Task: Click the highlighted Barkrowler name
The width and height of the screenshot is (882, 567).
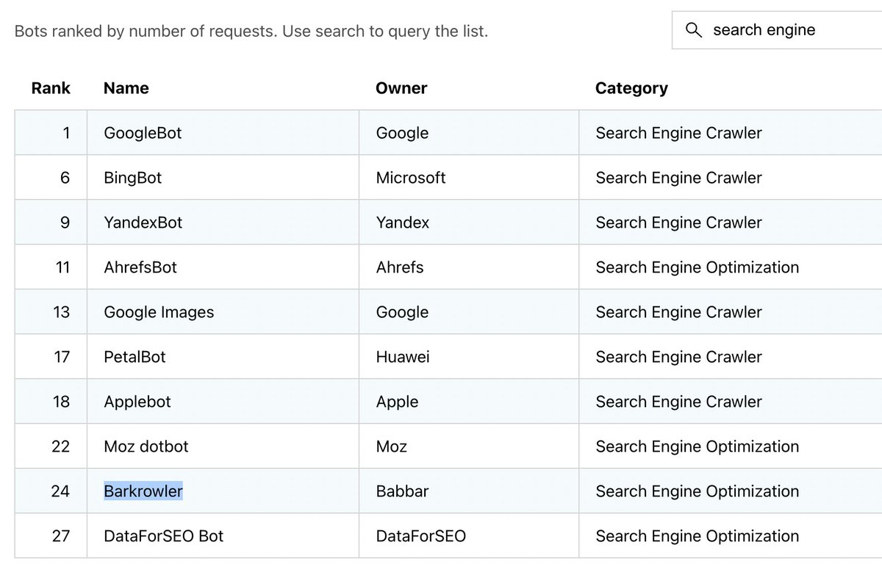Action: tap(143, 491)
